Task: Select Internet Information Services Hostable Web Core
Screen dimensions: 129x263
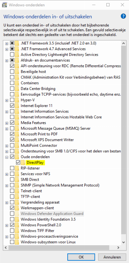Action: 61,117
